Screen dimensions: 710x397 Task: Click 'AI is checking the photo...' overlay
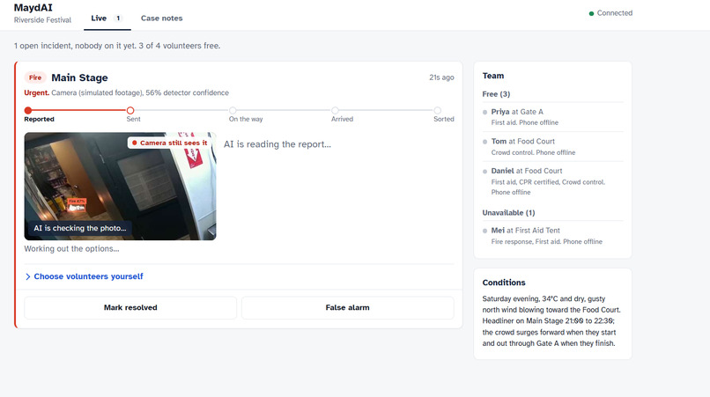point(80,228)
